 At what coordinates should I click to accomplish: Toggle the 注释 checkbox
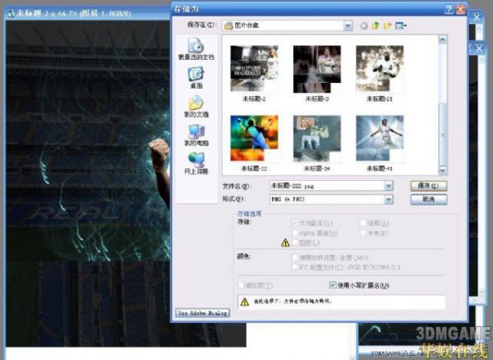pyautogui.click(x=363, y=223)
